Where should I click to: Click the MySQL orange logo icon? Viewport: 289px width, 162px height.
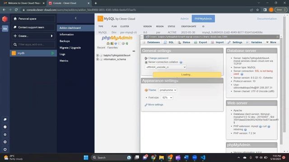pos(100,18)
